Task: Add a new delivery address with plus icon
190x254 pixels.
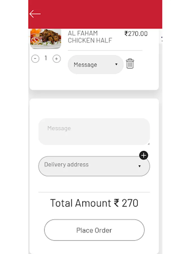Action: 144,155
